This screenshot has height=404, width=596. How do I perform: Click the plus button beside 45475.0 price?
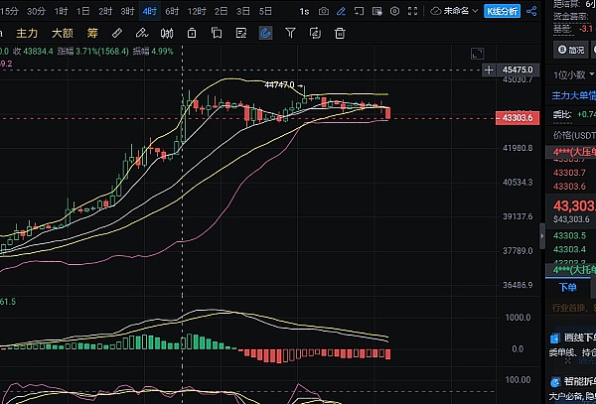coord(488,70)
